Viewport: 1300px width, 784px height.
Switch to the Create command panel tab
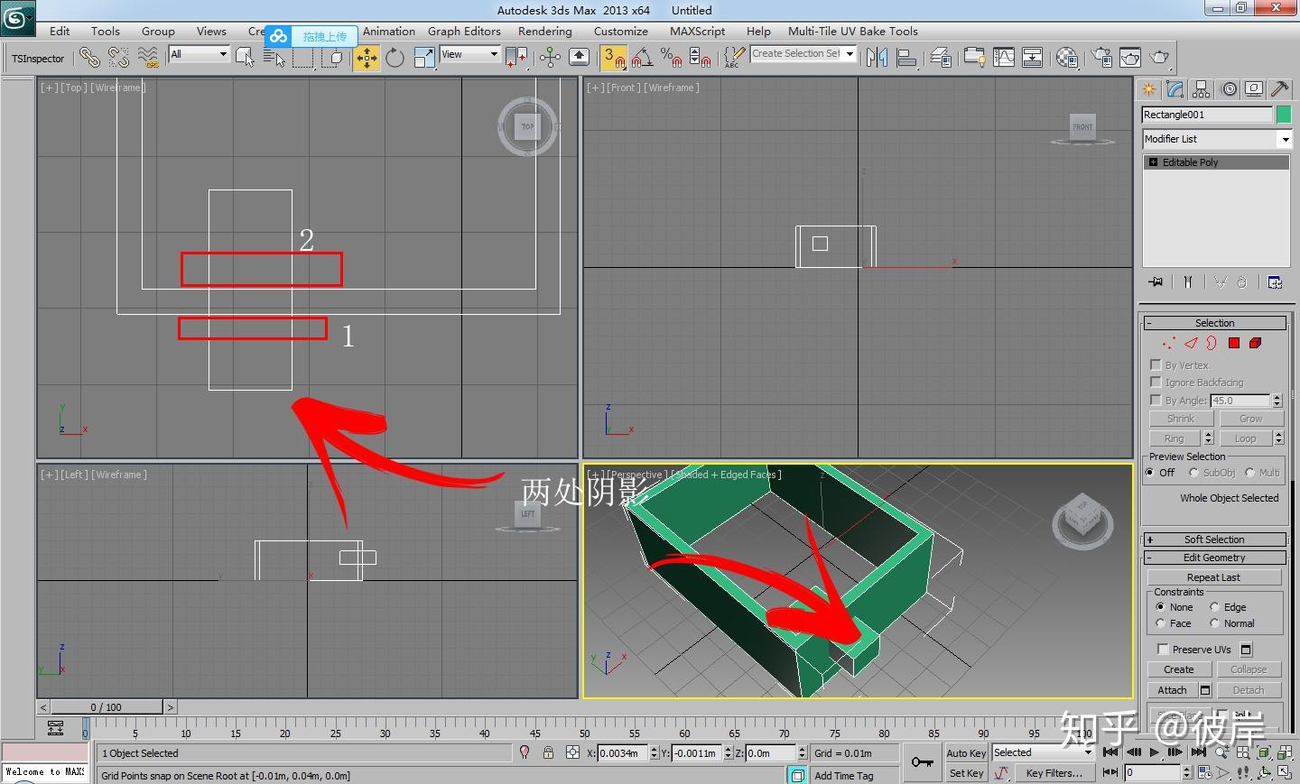tap(1149, 88)
